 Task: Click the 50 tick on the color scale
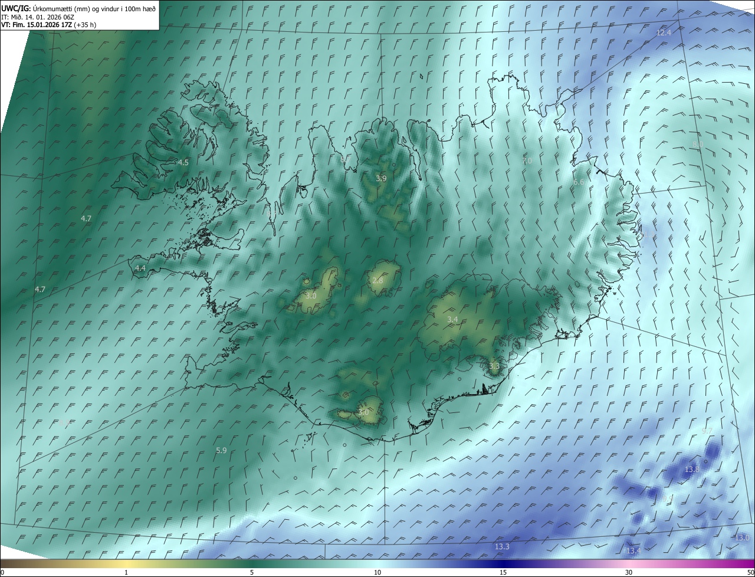[750, 572]
